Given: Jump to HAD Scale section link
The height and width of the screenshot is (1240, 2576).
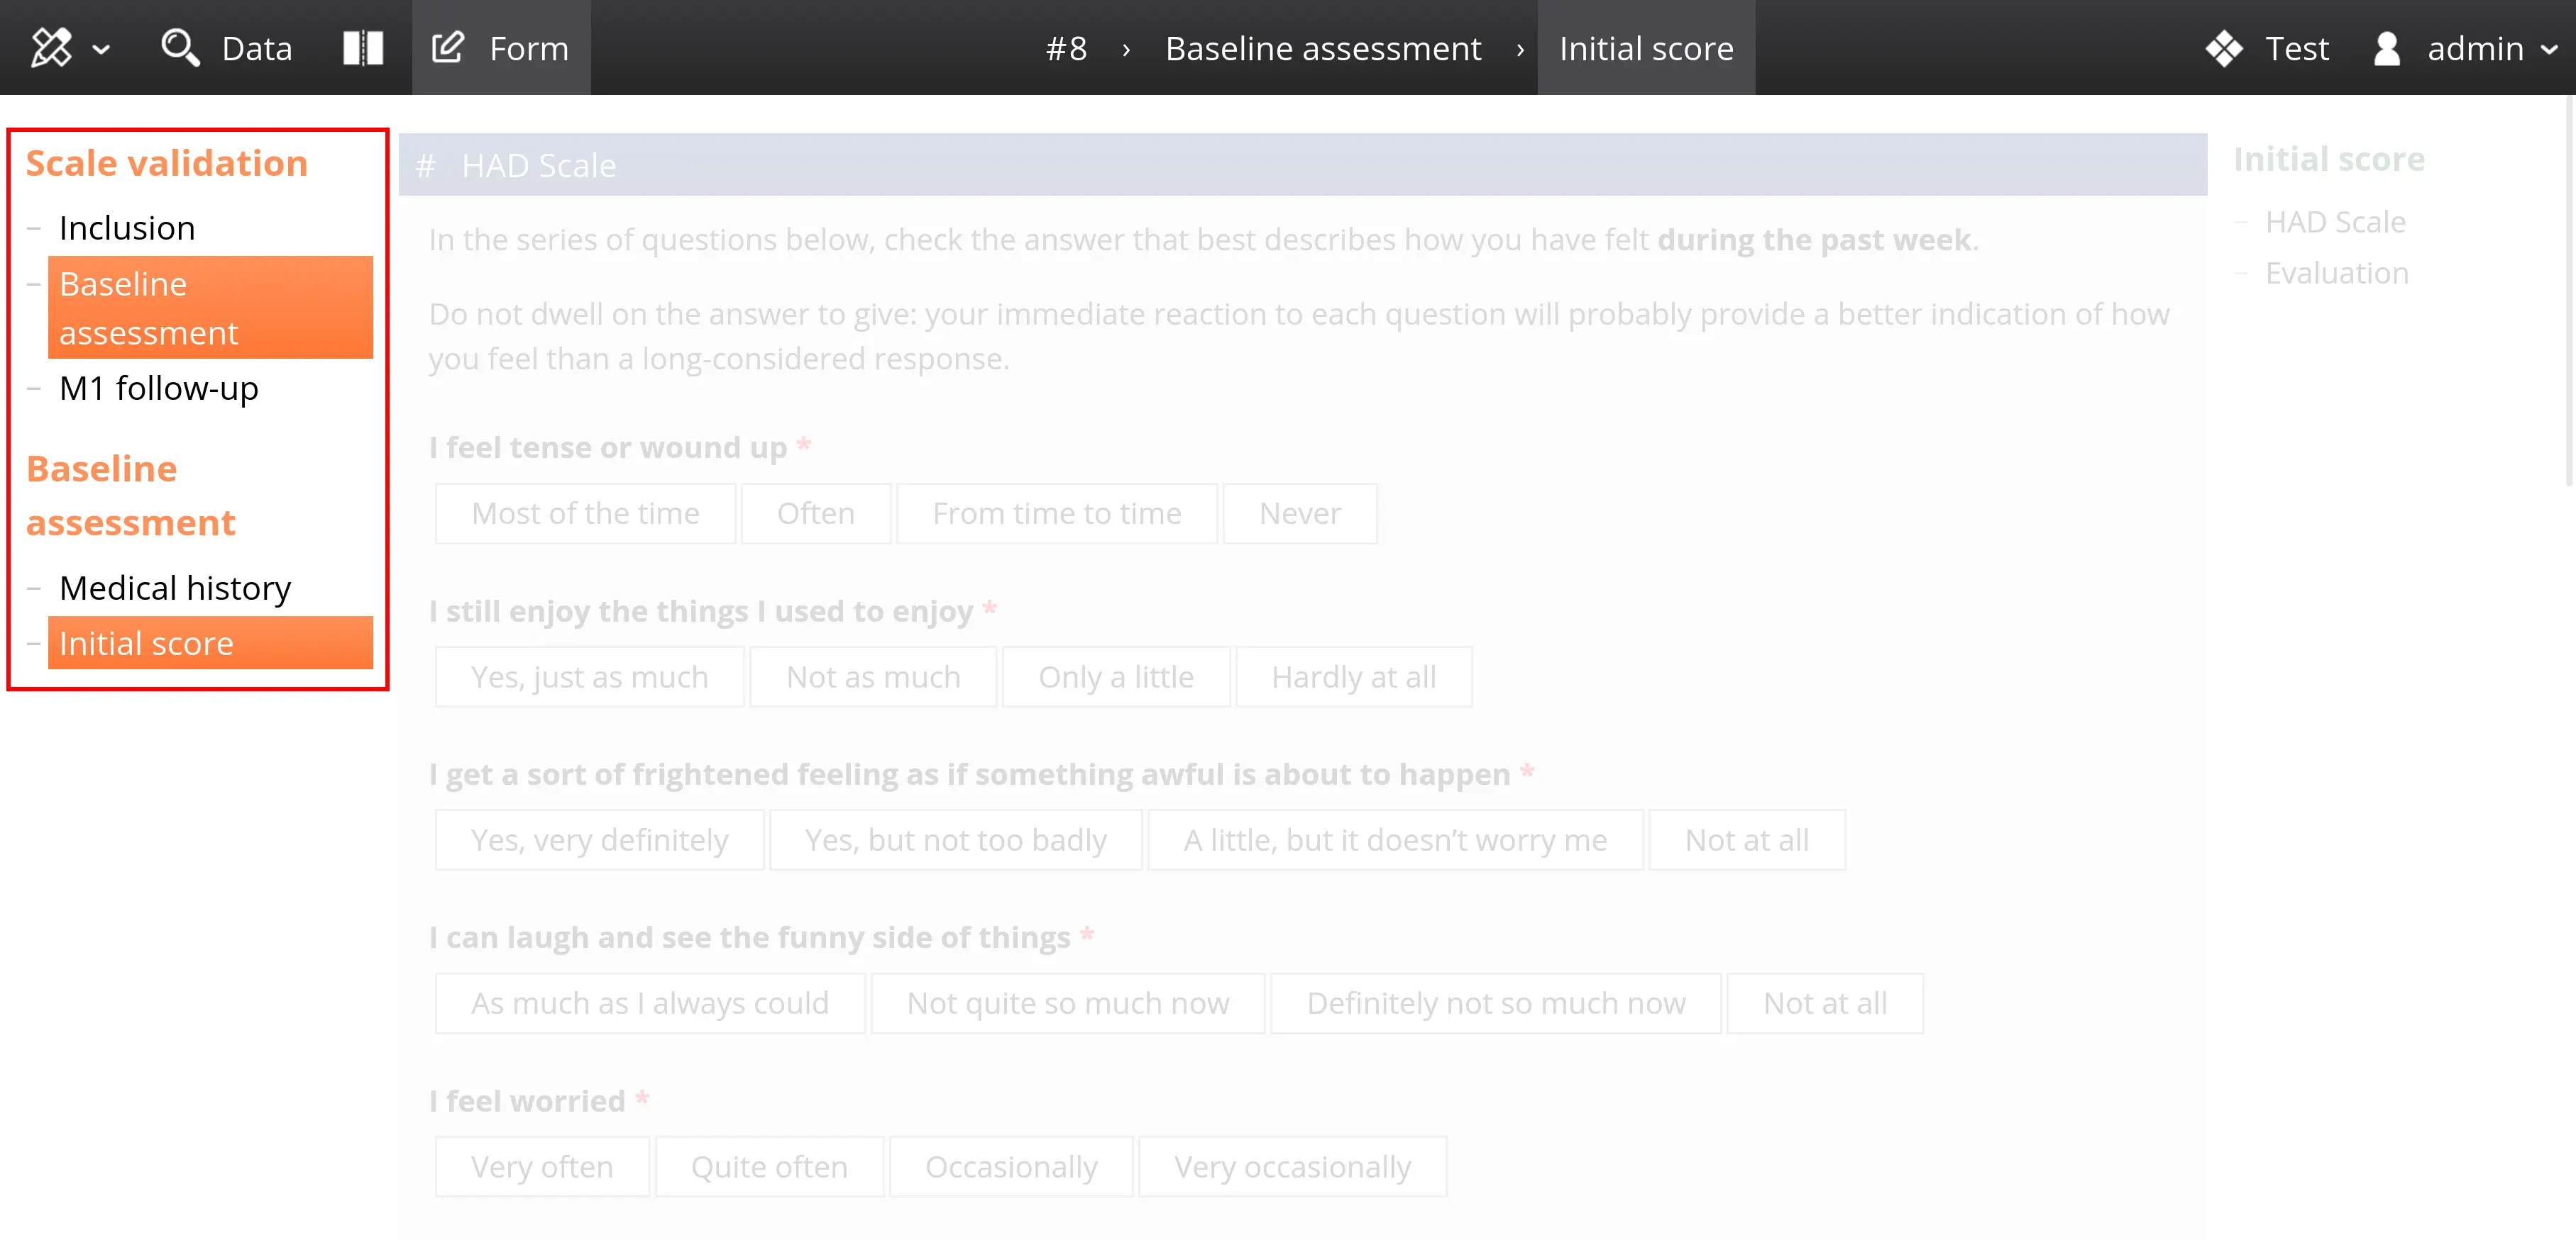Looking at the screenshot, I should (2335, 222).
